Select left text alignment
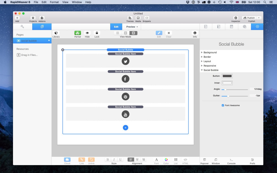The image size is (277, 173). [x=131, y=160]
